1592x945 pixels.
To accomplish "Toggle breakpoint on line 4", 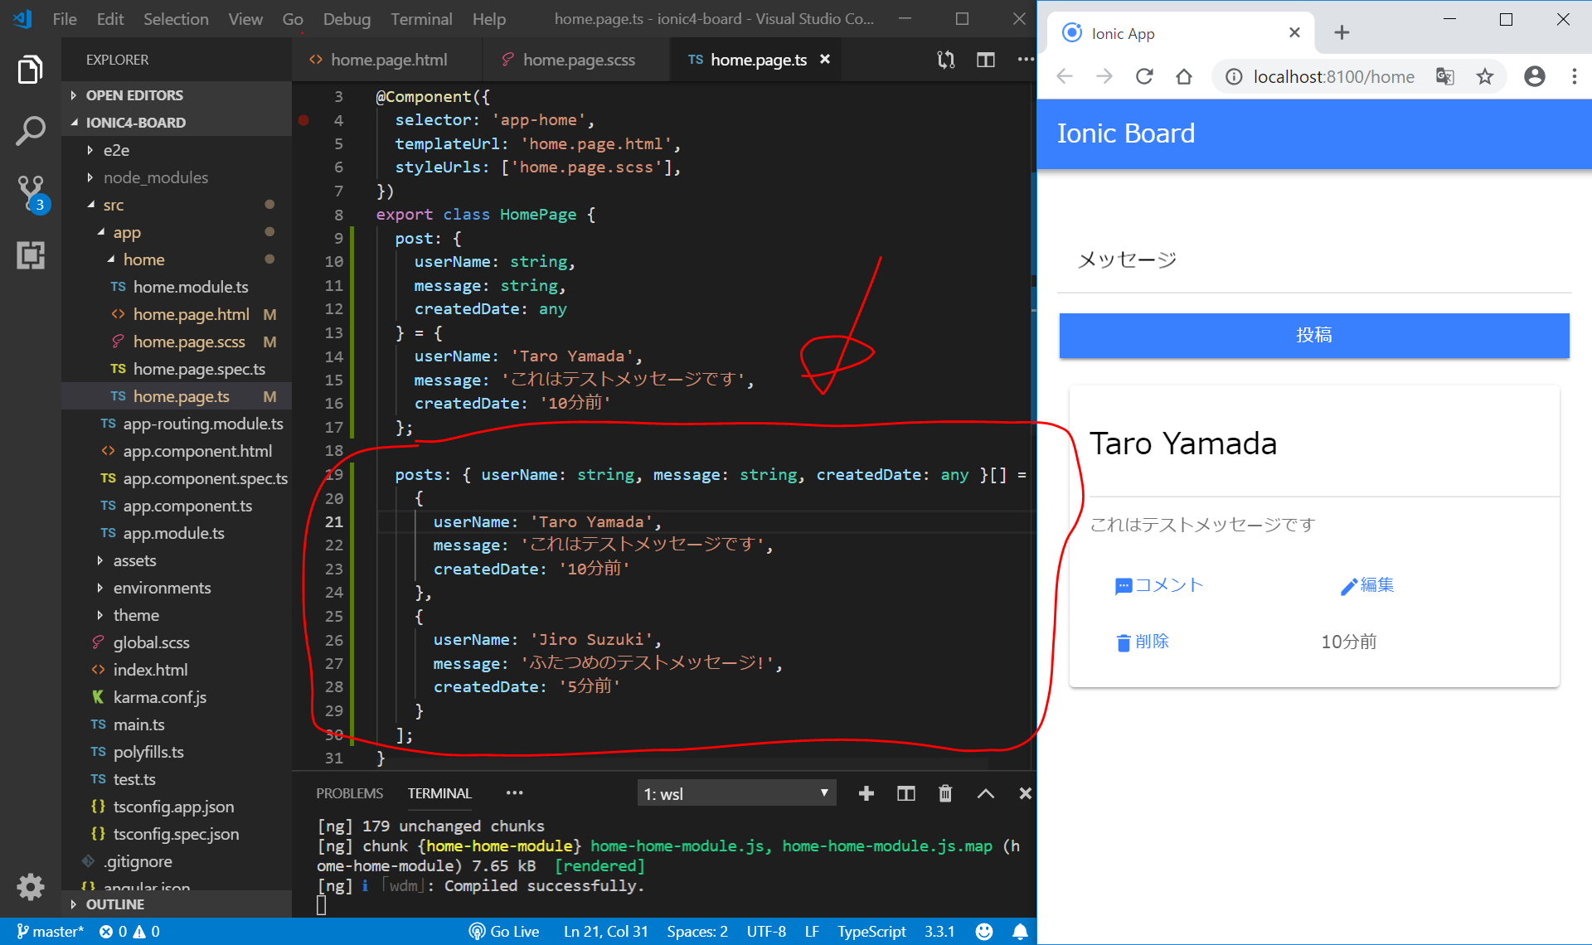I will tap(304, 120).
